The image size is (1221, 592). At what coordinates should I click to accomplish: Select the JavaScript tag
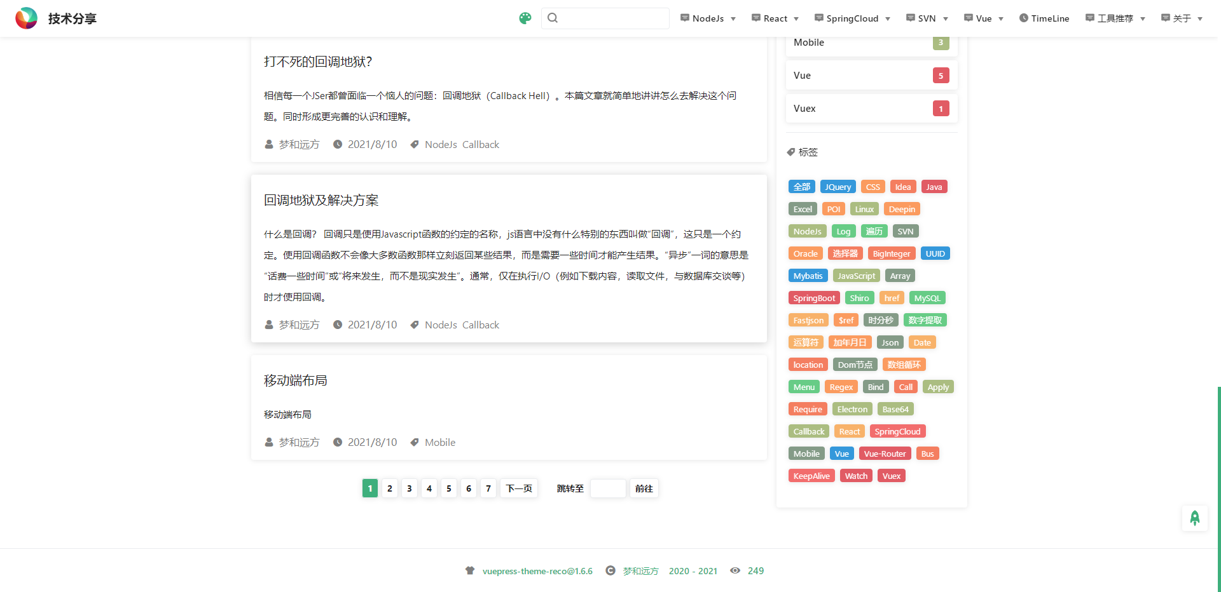click(857, 276)
